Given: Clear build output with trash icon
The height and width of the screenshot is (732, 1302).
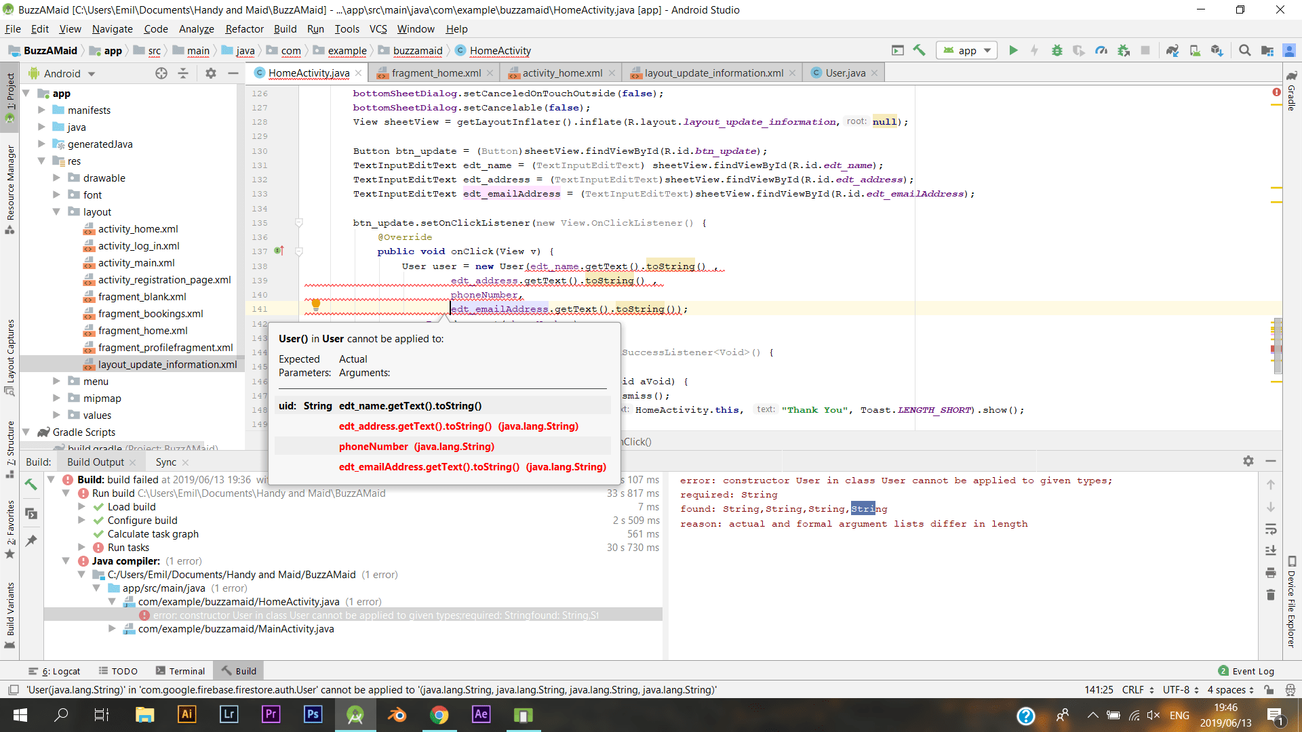Looking at the screenshot, I should (x=1271, y=594).
